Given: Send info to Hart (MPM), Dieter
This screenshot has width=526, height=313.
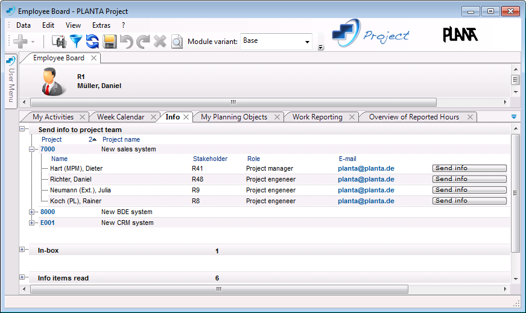Looking at the screenshot, I should click(x=469, y=168).
